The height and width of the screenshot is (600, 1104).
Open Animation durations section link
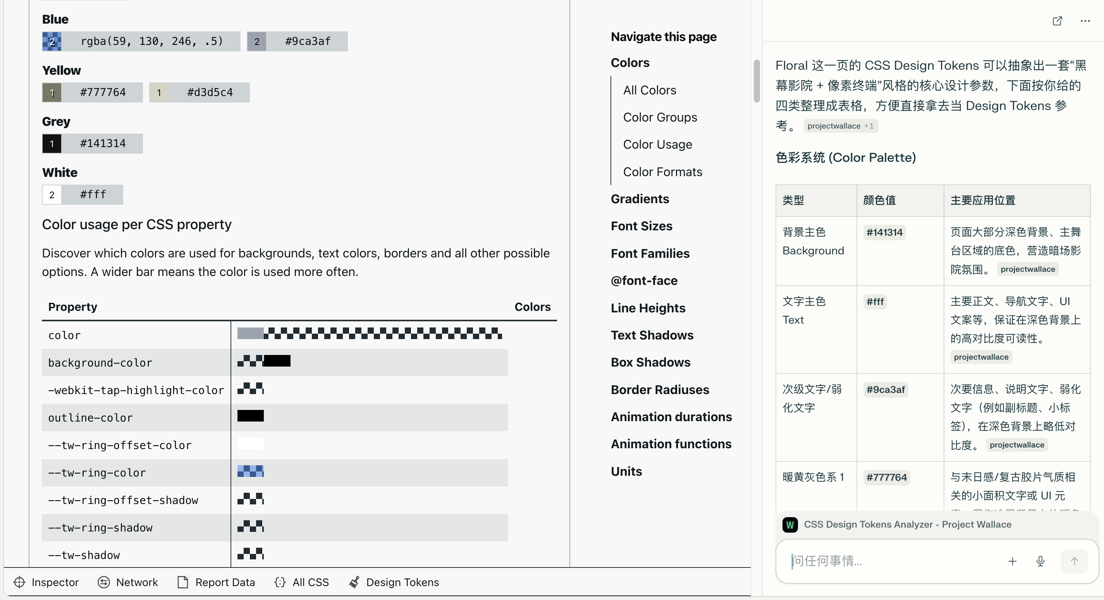tap(671, 417)
